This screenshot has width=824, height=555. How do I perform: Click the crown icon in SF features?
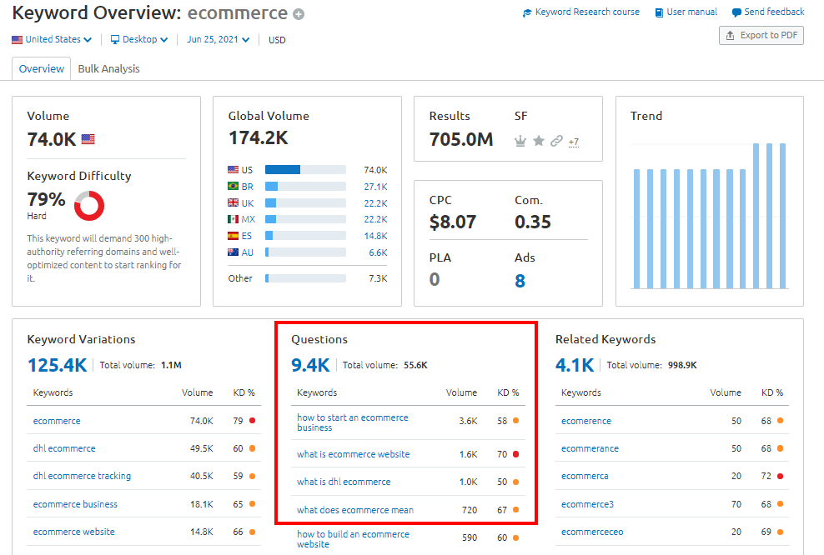tap(520, 141)
